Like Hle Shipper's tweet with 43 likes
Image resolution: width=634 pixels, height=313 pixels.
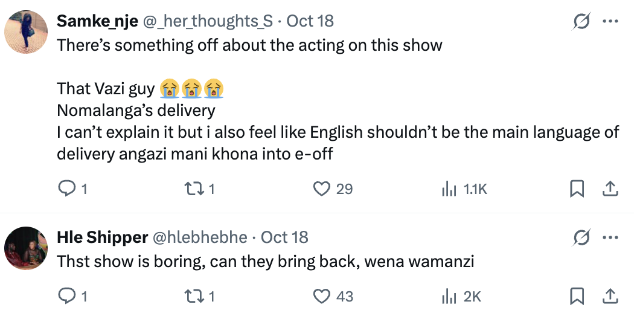point(322,296)
